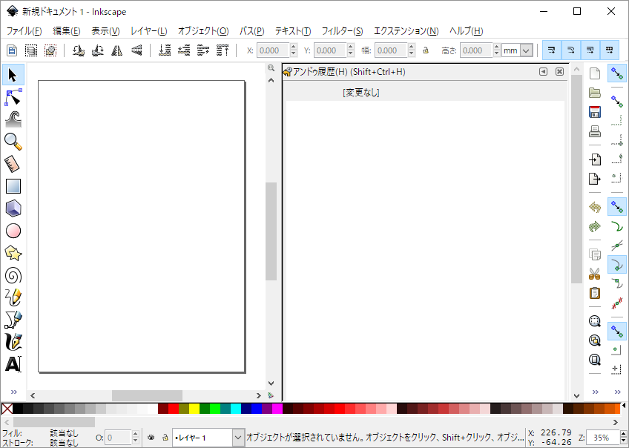Viewport: 629px width, 448px height.
Task: Open palette menu arrow at right
Action: (x=624, y=406)
